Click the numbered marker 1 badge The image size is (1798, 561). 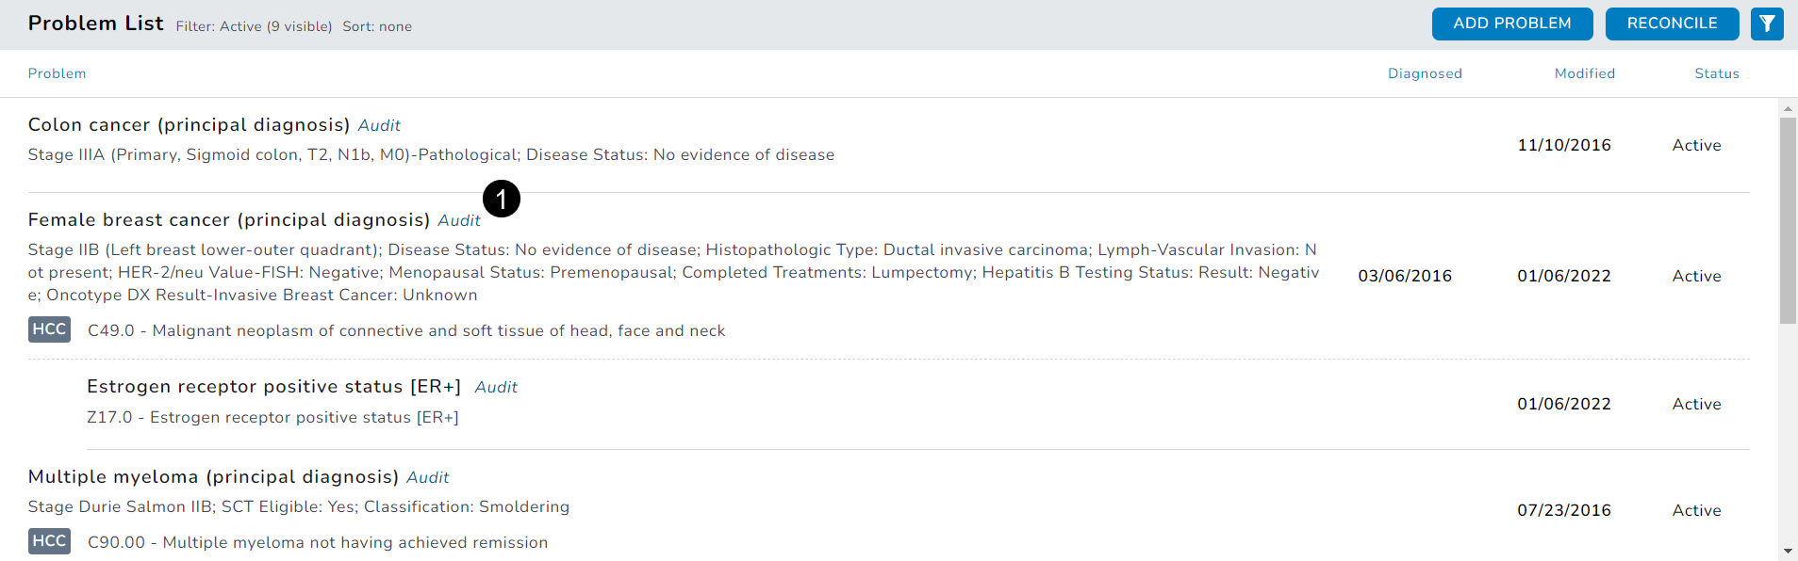(502, 199)
